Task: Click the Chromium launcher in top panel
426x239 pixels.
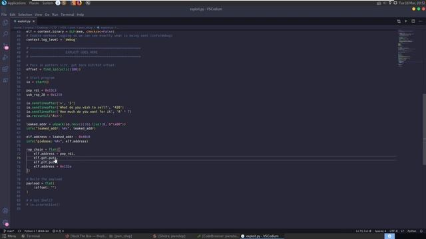Action: [58, 3]
